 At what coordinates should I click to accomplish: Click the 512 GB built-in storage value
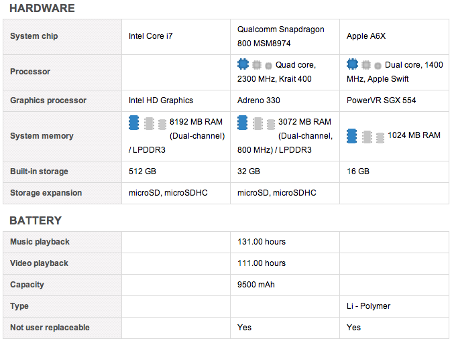click(142, 172)
